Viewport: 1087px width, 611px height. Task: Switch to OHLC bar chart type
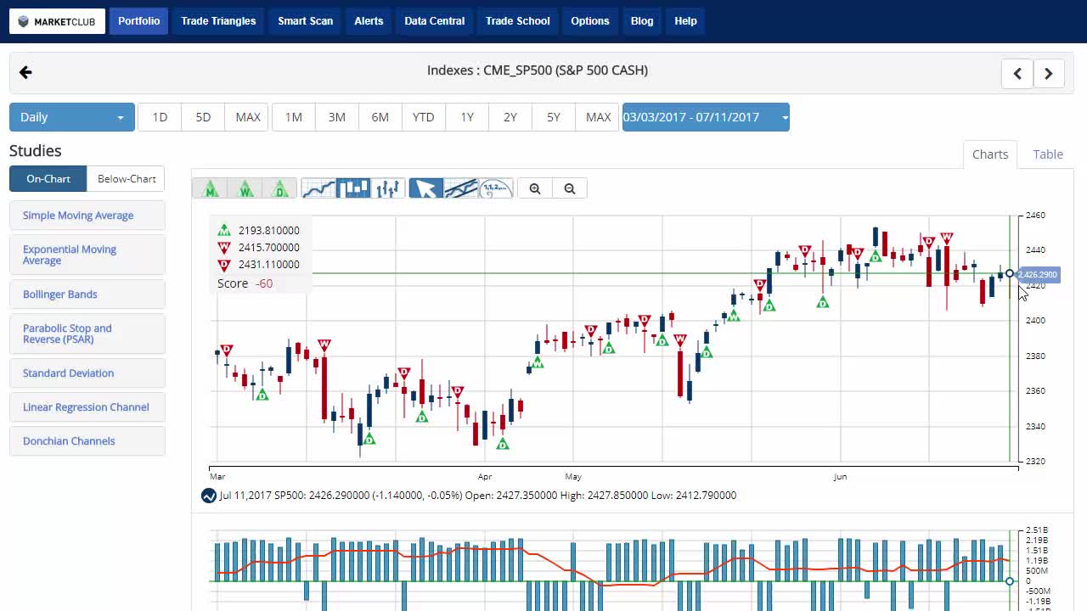tap(388, 188)
